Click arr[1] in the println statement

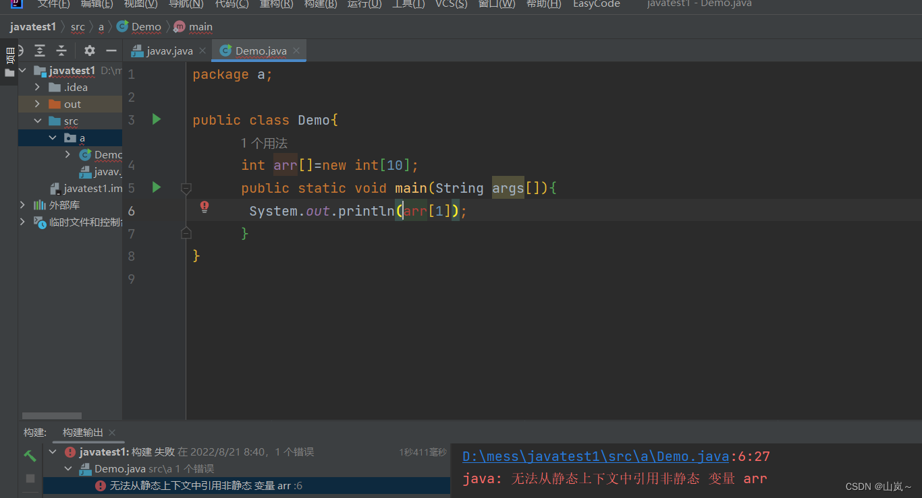(x=427, y=211)
